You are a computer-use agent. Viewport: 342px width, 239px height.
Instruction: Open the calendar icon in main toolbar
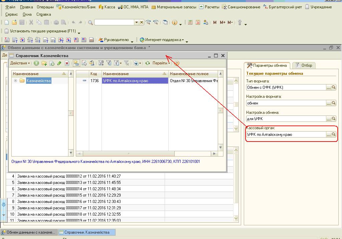point(198,22)
